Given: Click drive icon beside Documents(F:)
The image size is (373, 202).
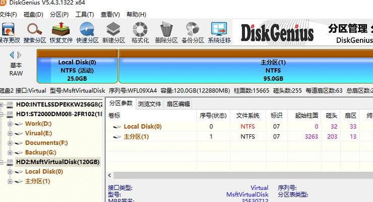Looking at the screenshot, I should [x=19, y=143].
